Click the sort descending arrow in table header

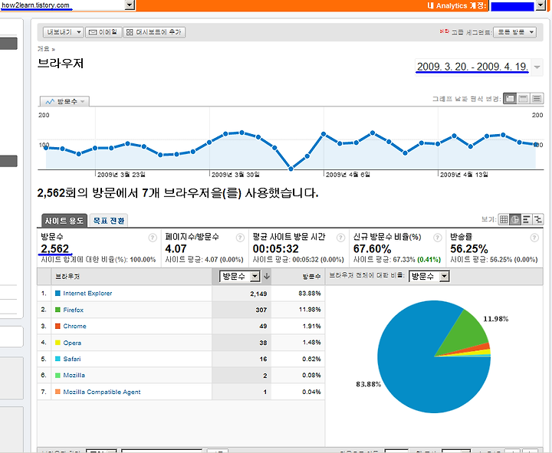click(x=267, y=276)
